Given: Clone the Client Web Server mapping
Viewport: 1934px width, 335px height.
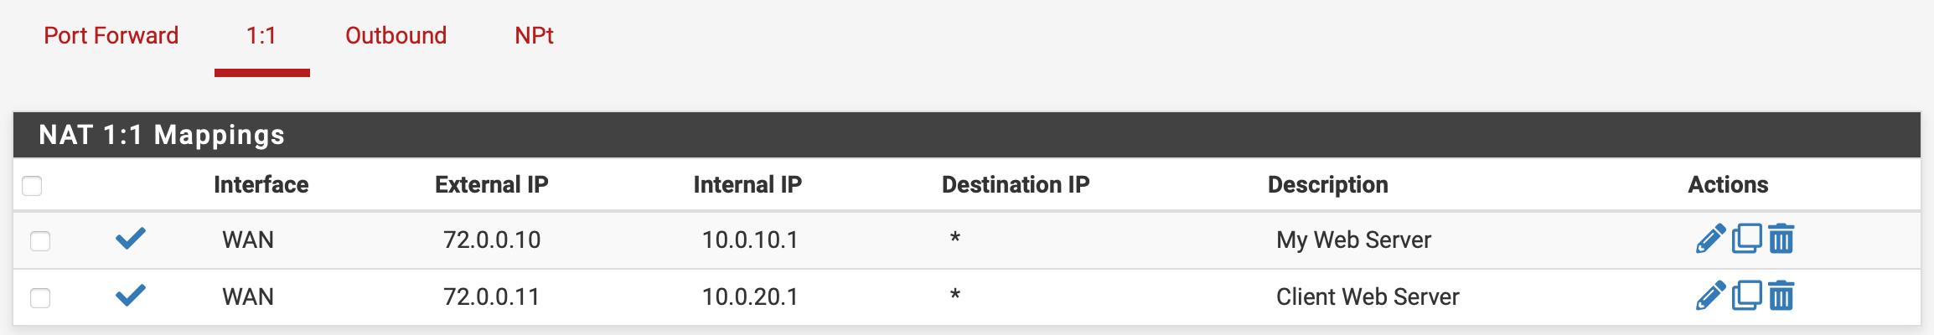Looking at the screenshot, I should [x=1746, y=296].
